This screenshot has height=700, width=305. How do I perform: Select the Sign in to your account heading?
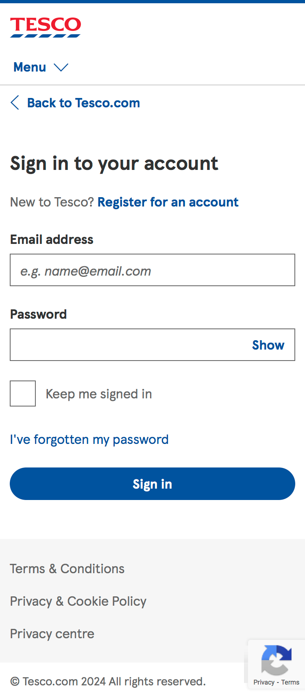point(114,163)
